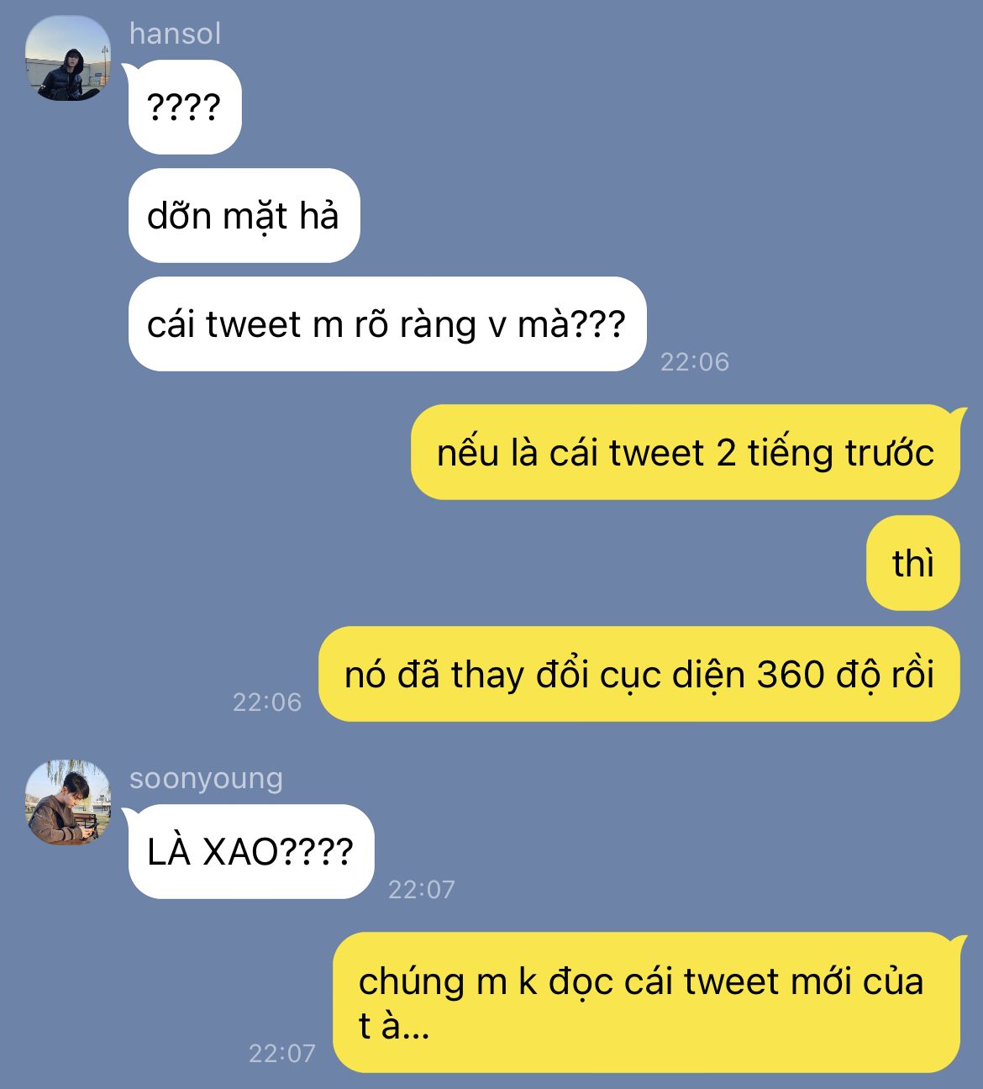
Task: Select the 'LÀ XẠO????' message bubble
Action: pyautogui.click(x=250, y=852)
